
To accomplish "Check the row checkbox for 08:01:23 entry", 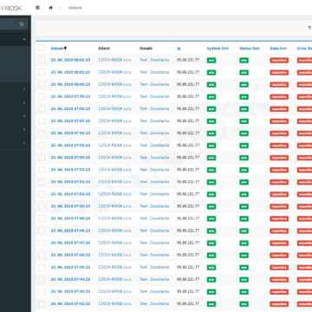I will (42, 72).
